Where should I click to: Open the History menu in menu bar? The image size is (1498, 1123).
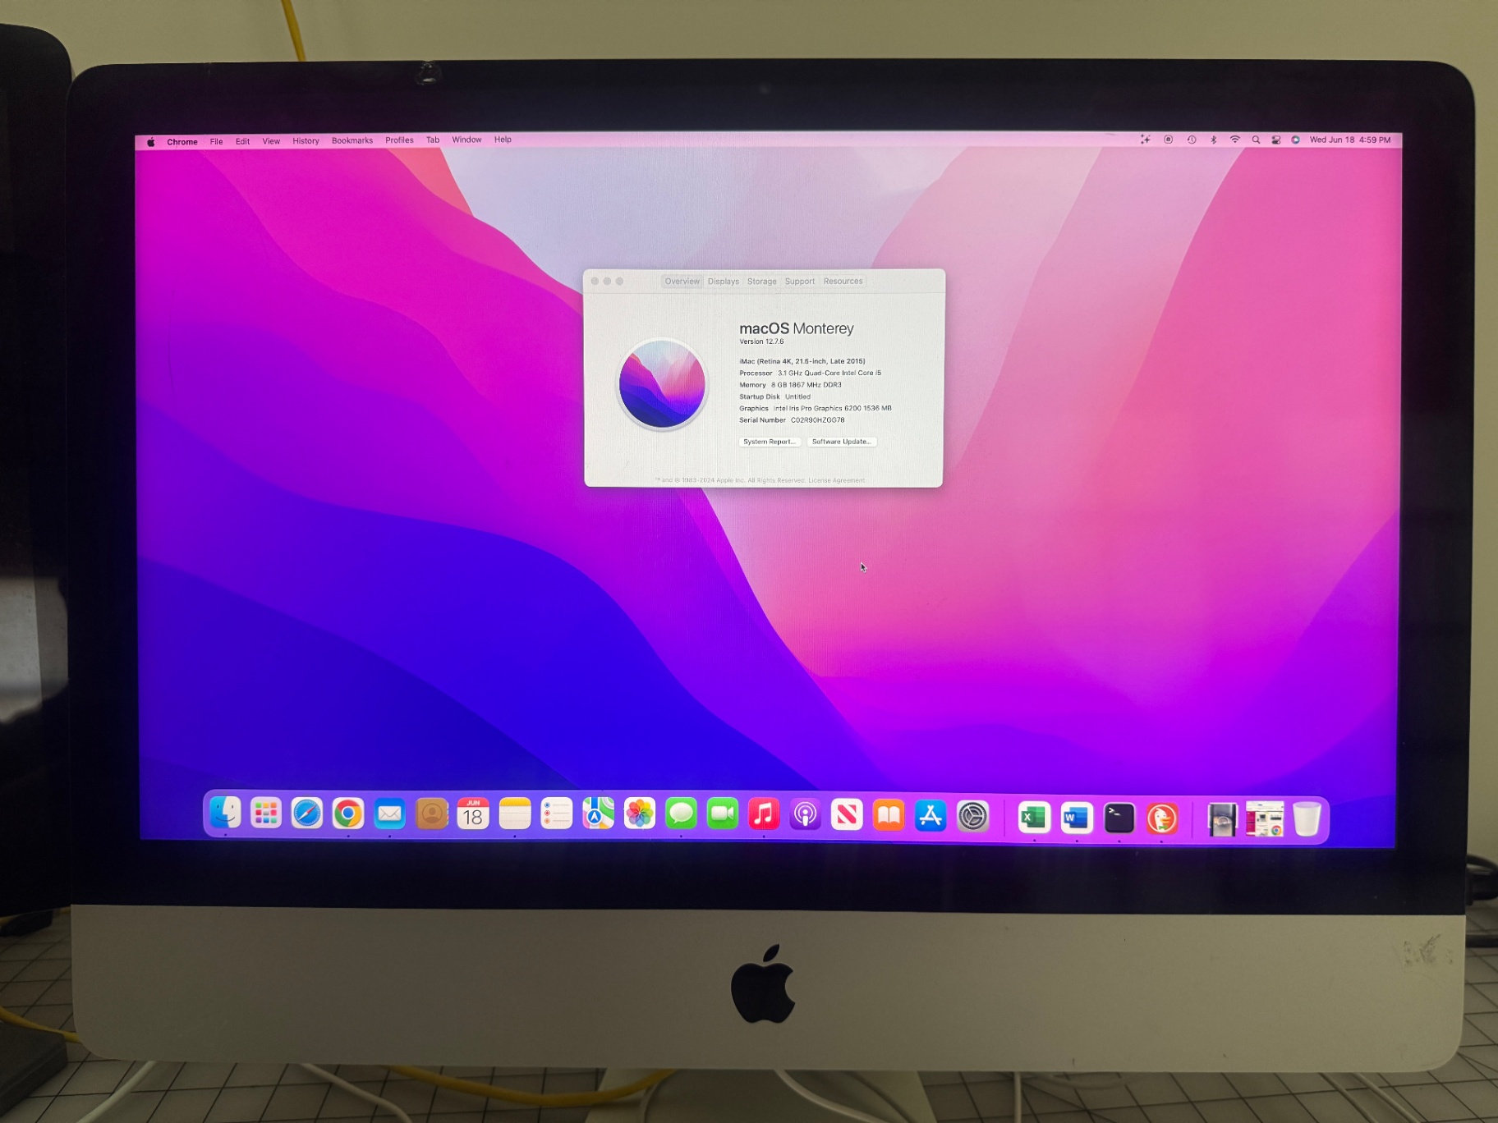tap(306, 141)
